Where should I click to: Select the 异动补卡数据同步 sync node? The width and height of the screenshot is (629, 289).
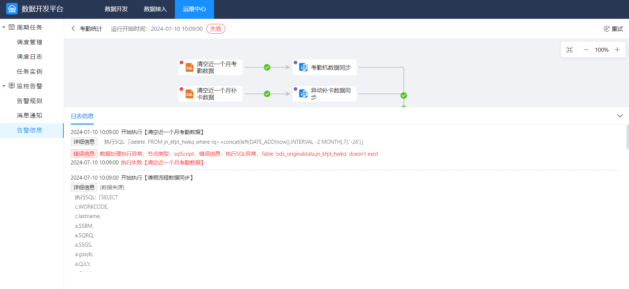coord(324,94)
